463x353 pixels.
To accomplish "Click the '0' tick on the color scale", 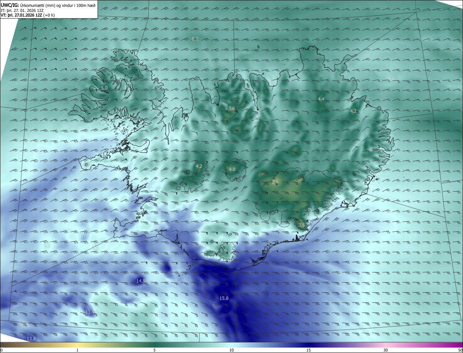I will click(x=1, y=350).
